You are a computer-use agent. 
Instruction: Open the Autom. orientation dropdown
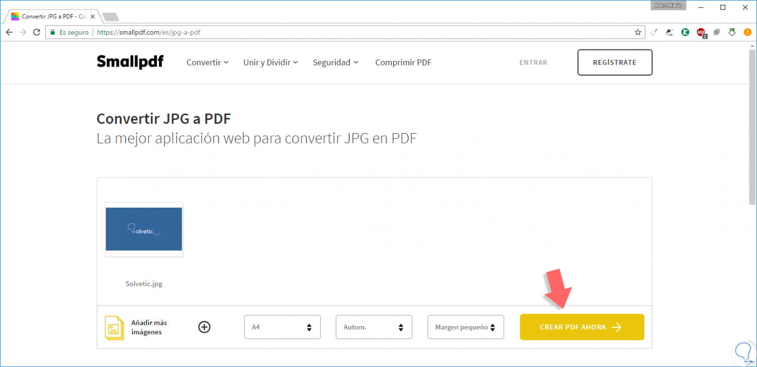tap(374, 327)
